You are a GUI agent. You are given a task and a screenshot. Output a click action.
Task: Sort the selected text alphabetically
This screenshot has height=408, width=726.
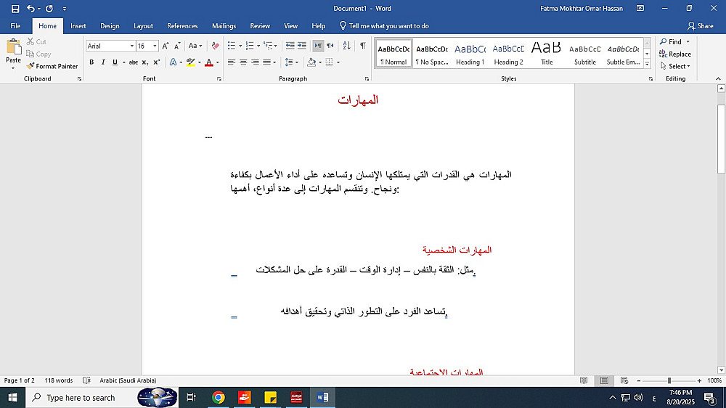click(347, 46)
